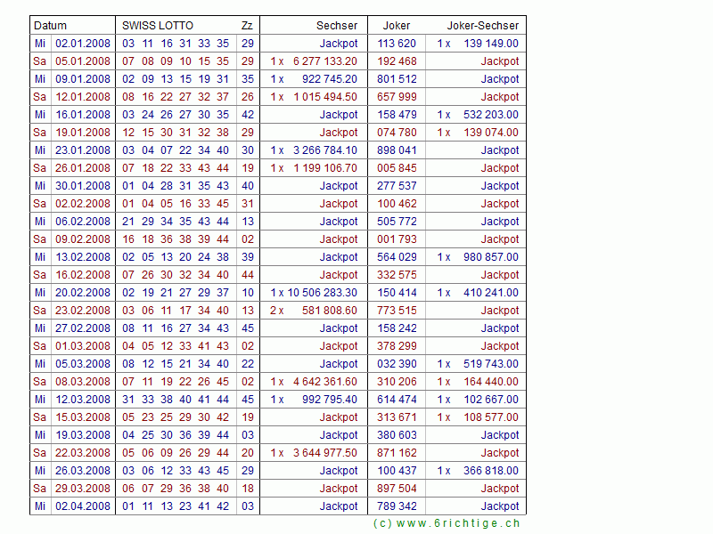Click the Joker number 789 342

pos(397,506)
